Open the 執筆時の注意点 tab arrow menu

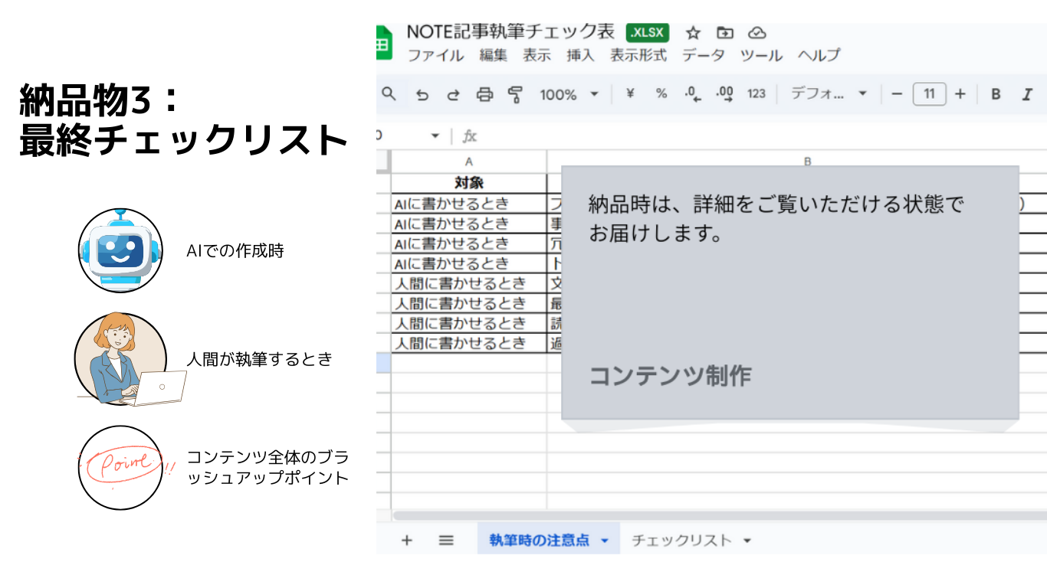tap(605, 541)
